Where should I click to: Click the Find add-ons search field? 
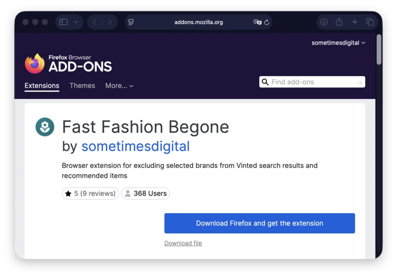tap(312, 82)
